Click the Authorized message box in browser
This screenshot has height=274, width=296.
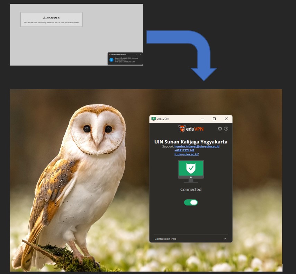tap(51, 20)
